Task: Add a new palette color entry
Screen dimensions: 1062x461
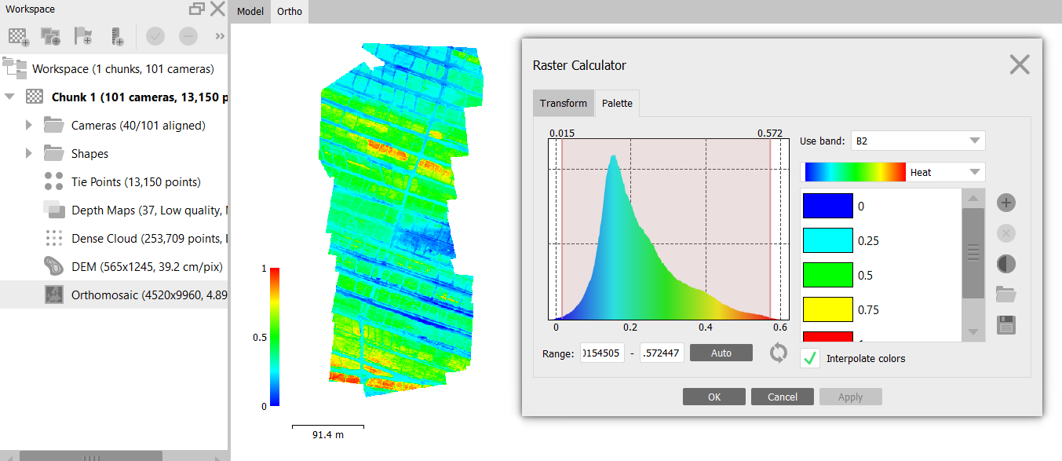Action: click(x=1006, y=203)
